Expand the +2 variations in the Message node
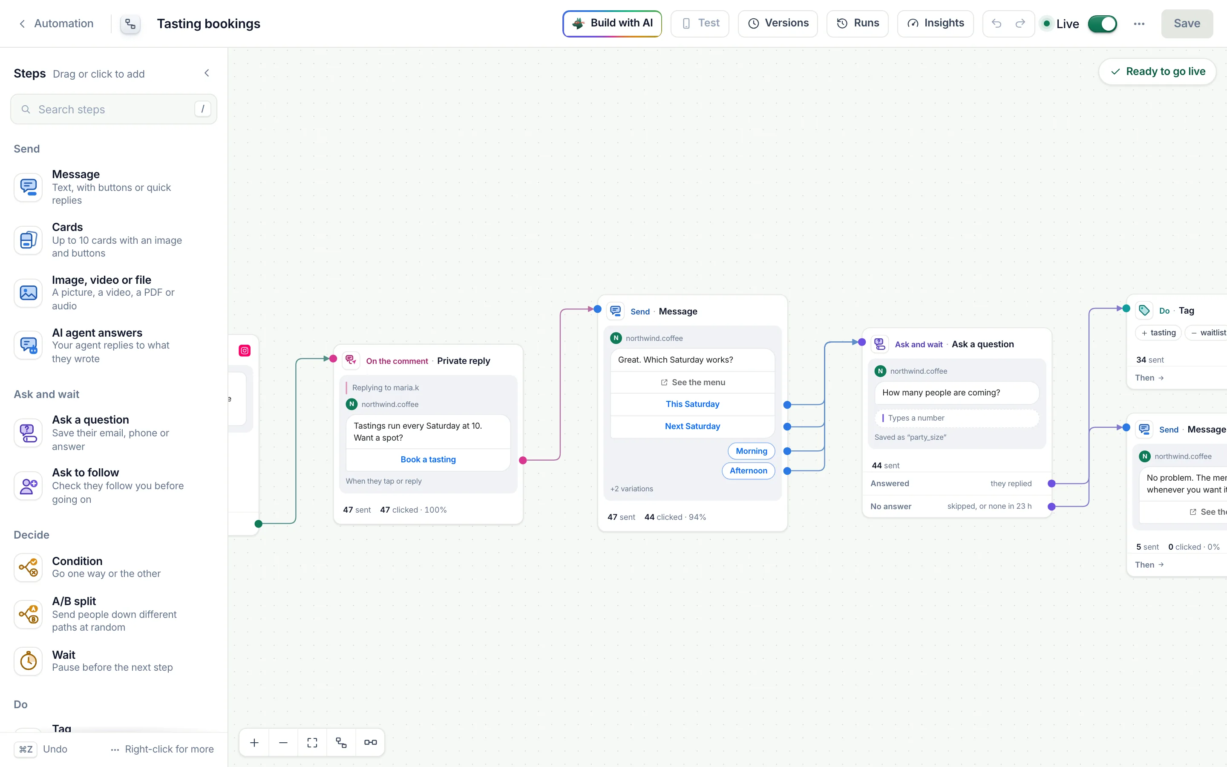The width and height of the screenshot is (1227, 767). tap(631, 489)
